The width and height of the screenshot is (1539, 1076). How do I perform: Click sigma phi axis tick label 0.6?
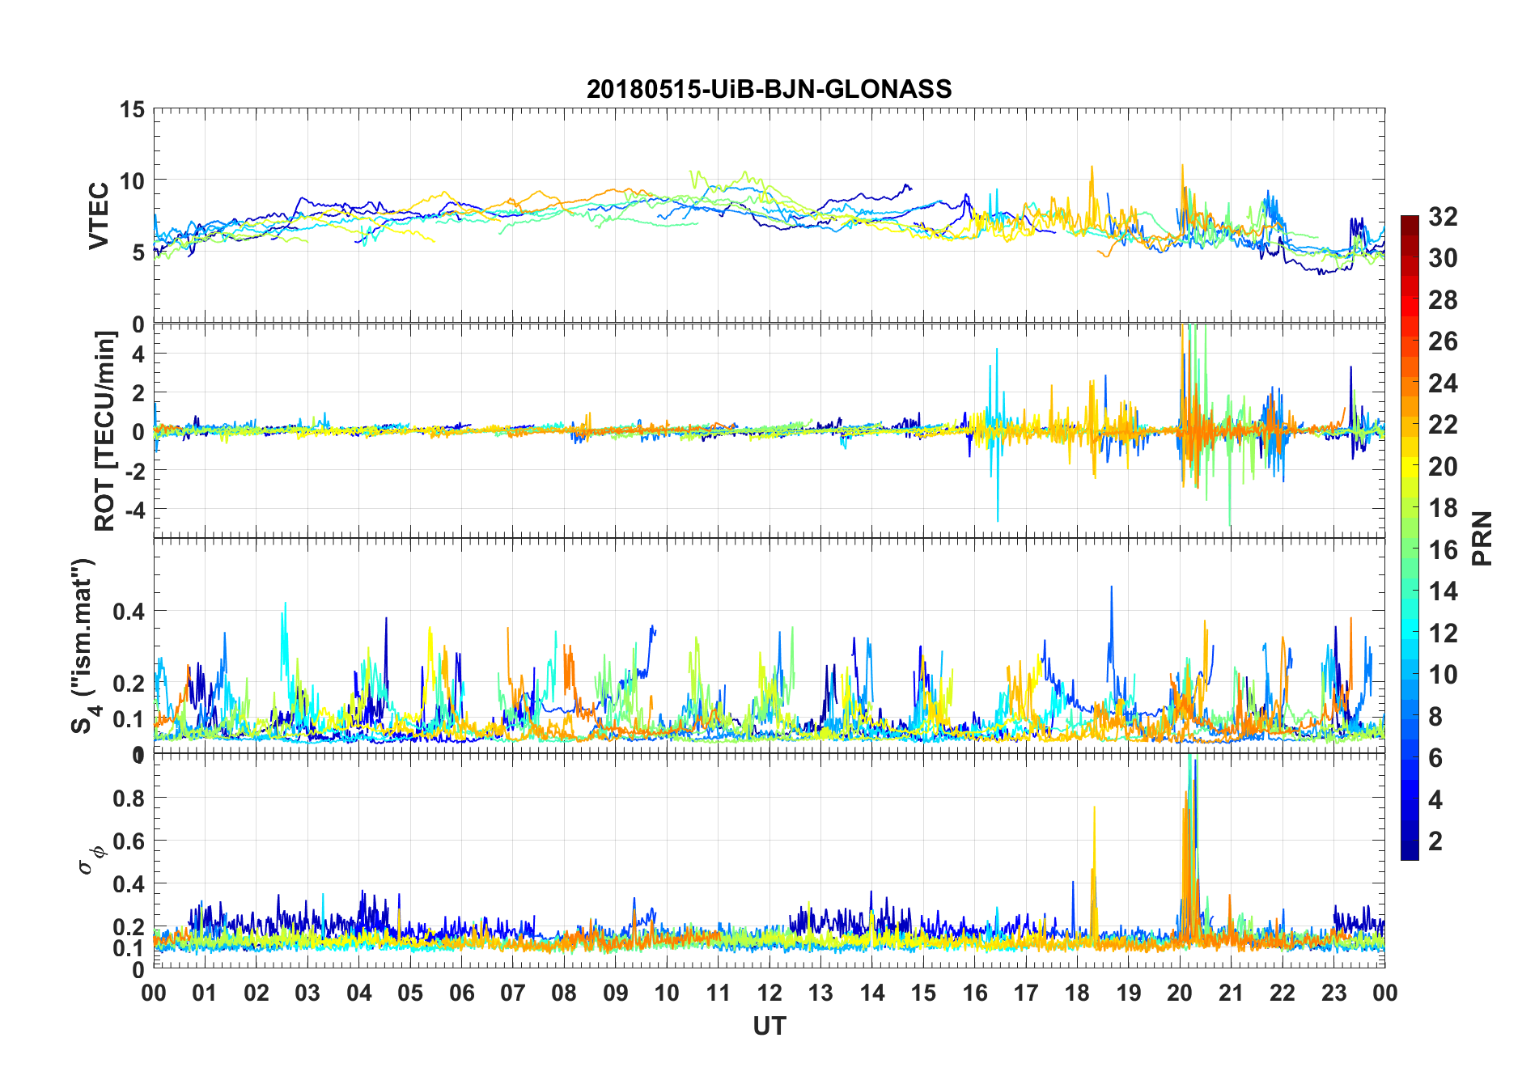pos(128,841)
